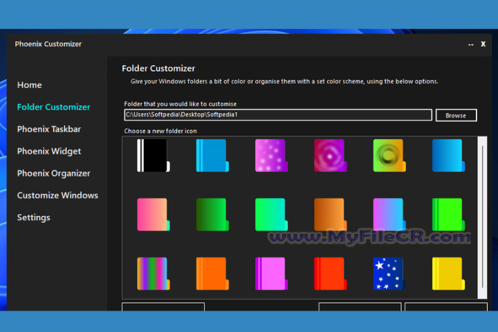Choose the brown-orange gradient folder icon

331,214
